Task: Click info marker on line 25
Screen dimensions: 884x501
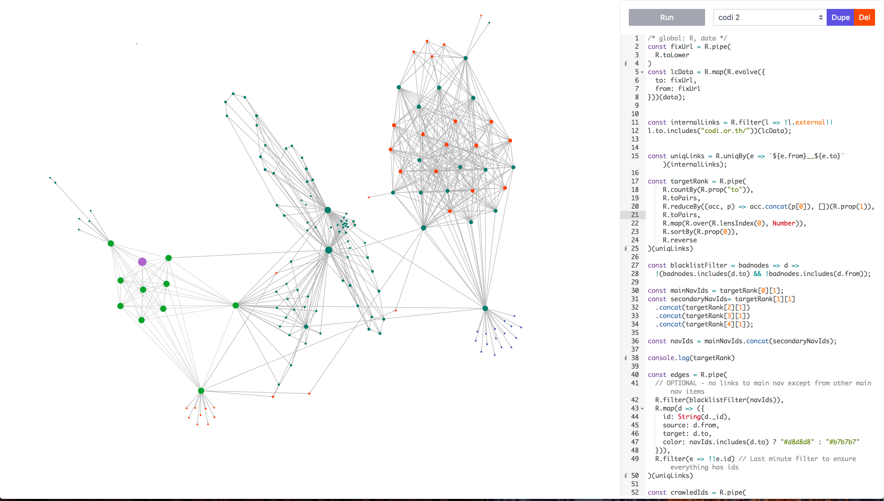Action: [x=626, y=248]
